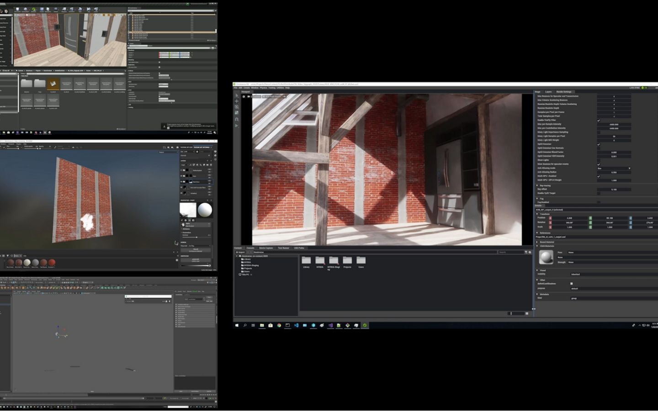Open the purpose default dropdown

(614, 289)
